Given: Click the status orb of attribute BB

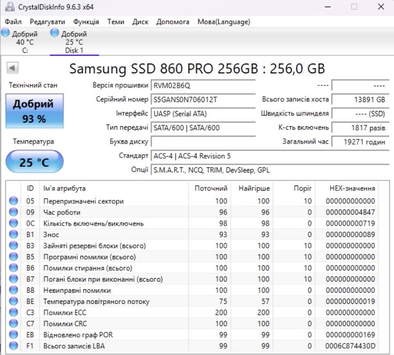Looking at the screenshot, I should click(14, 290).
